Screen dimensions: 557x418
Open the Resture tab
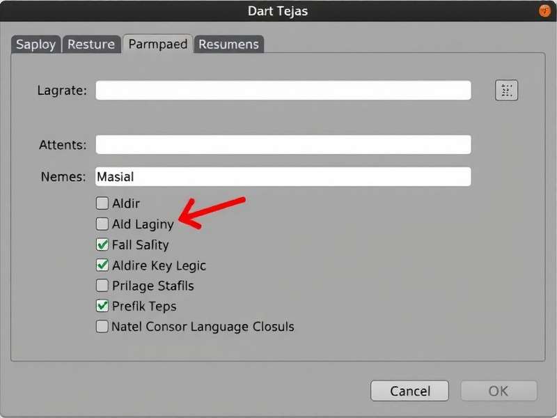(x=91, y=44)
